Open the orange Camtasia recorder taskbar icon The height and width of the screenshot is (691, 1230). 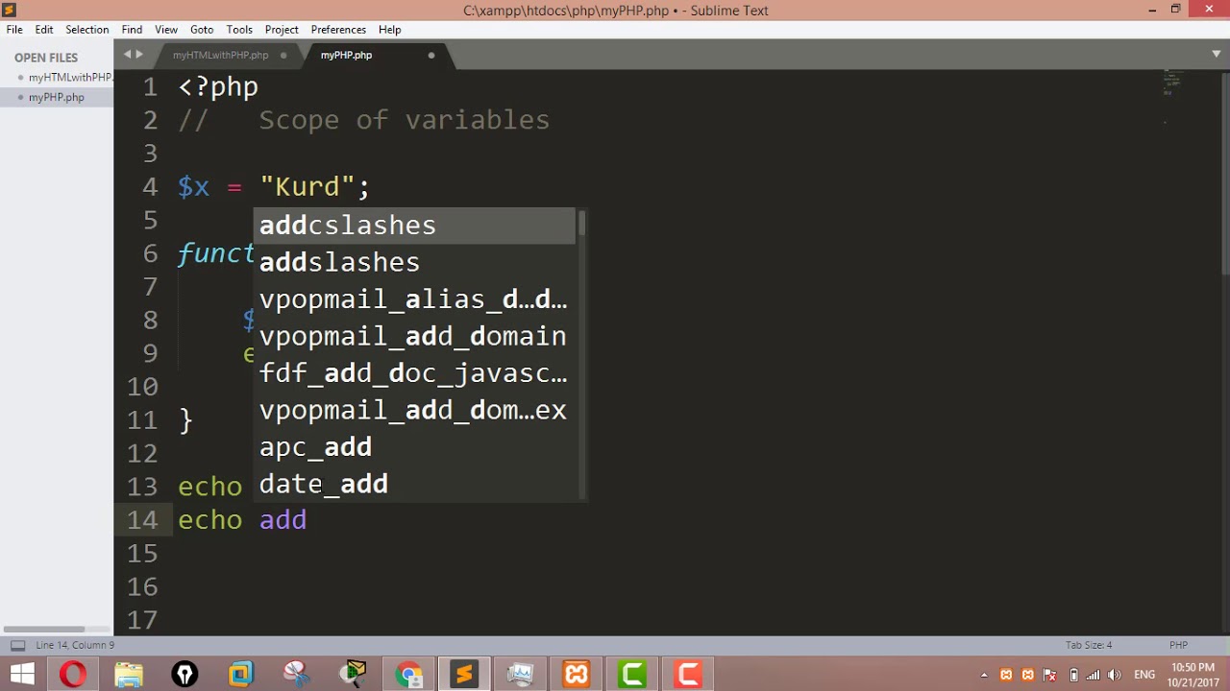click(x=688, y=674)
